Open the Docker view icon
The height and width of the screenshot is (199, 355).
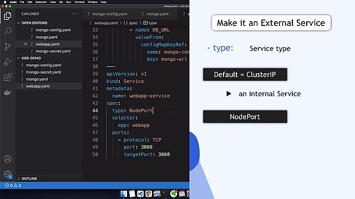click(7, 92)
